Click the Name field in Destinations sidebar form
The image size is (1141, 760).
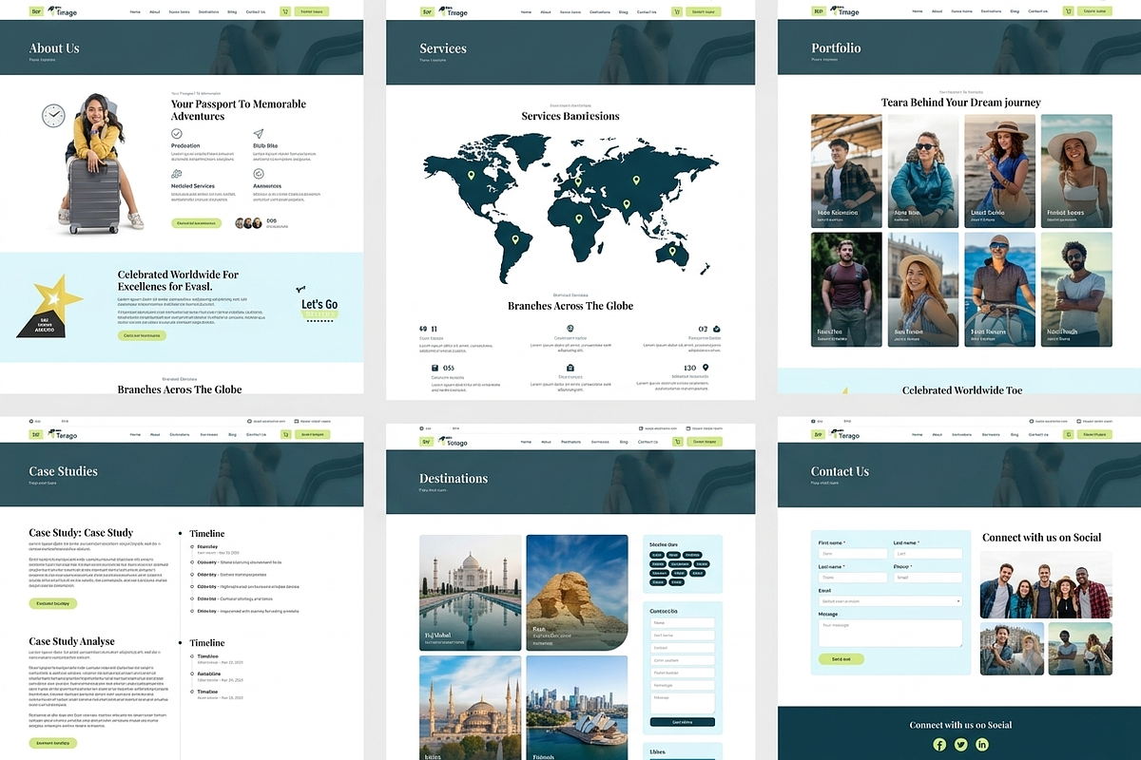[682, 623]
